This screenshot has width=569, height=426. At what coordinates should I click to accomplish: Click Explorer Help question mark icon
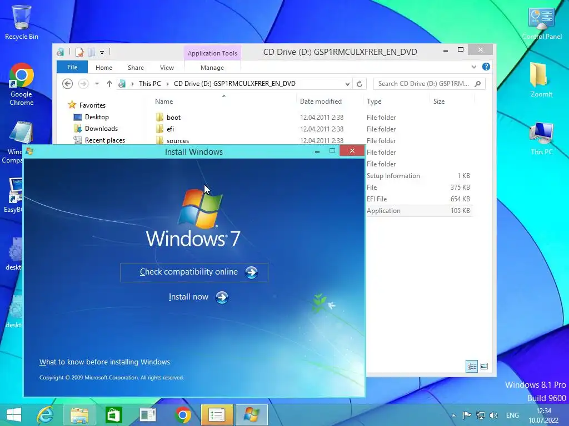click(486, 67)
